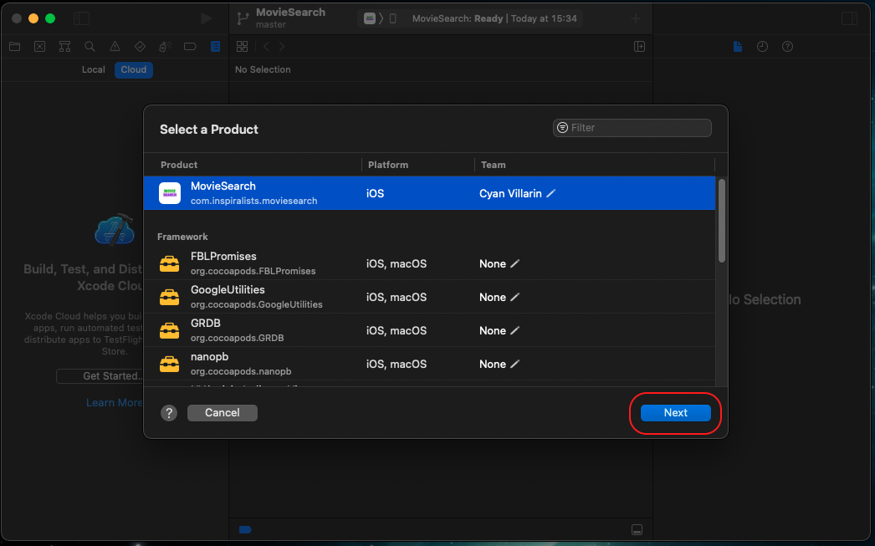Image resolution: width=875 pixels, height=546 pixels.
Task: Edit team for nanopb with pencil icon
Action: (515, 365)
